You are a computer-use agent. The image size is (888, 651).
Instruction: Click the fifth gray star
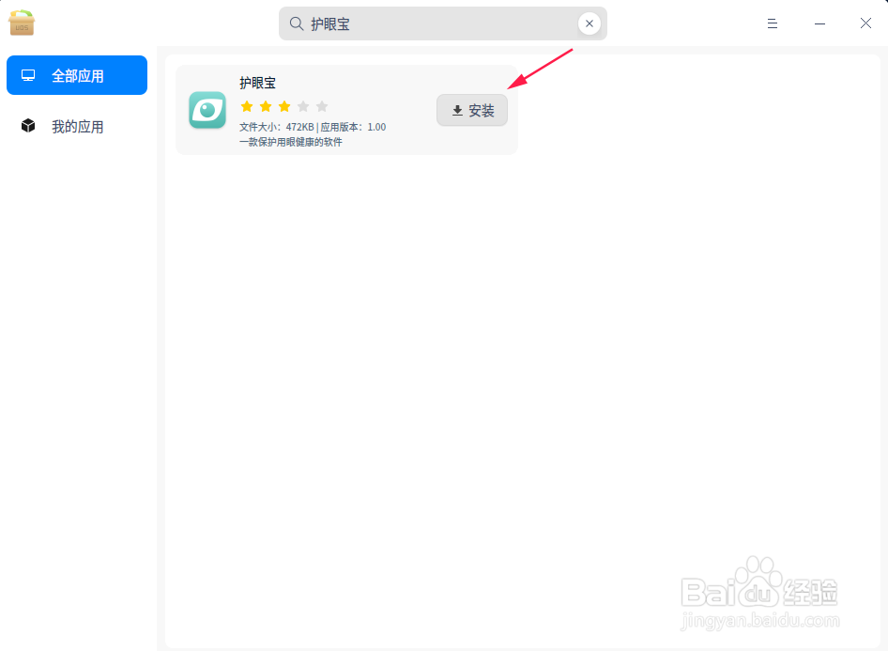tap(321, 106)
